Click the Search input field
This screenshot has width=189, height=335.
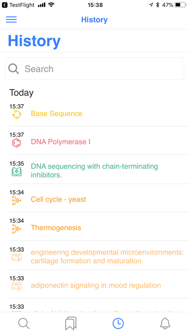click(x=94, y=68)
